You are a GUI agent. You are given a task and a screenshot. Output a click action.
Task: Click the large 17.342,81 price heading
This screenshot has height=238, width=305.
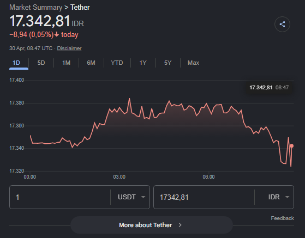click(x=40, y=21)
